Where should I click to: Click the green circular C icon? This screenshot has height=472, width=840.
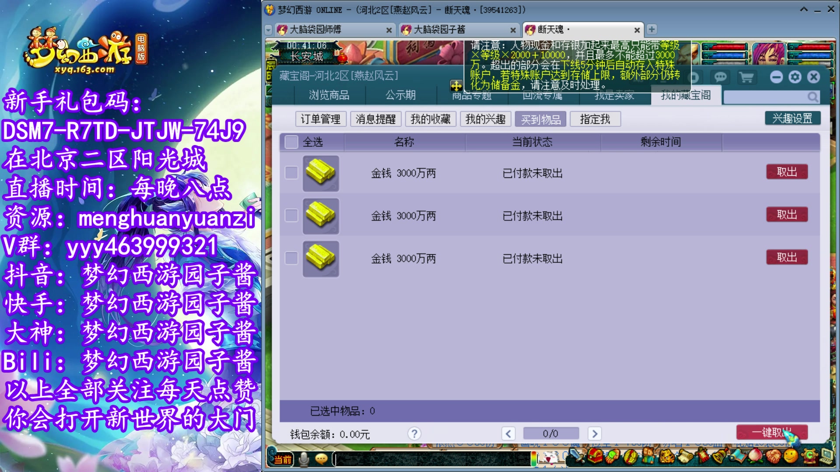[810, 456]
